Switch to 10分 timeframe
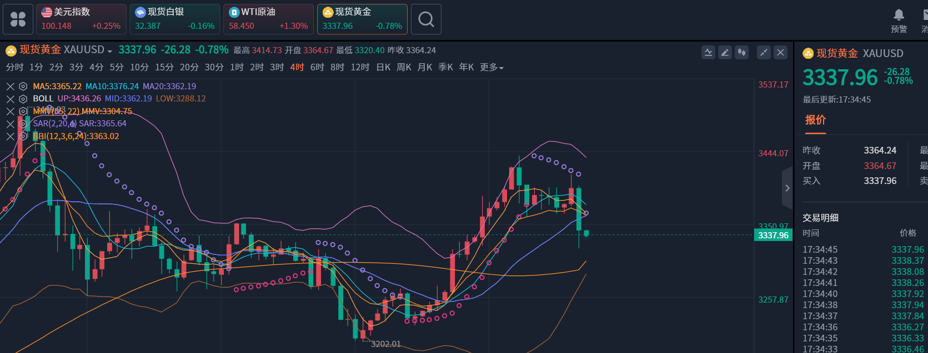The image size is (928, 353). point(139,67)
